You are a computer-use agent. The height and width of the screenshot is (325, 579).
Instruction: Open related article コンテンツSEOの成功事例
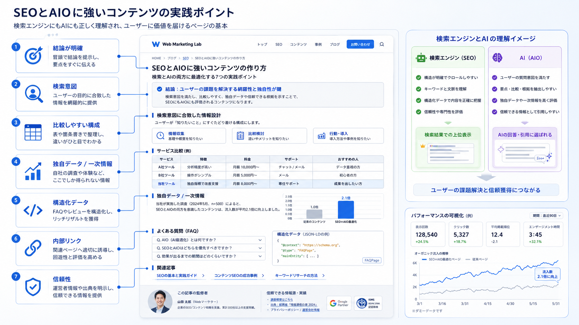pos(236,276)
